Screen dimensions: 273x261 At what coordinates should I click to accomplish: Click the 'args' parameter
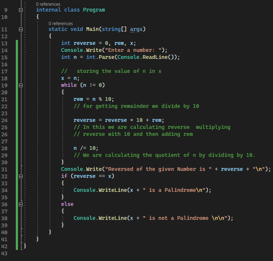[136, 29]
